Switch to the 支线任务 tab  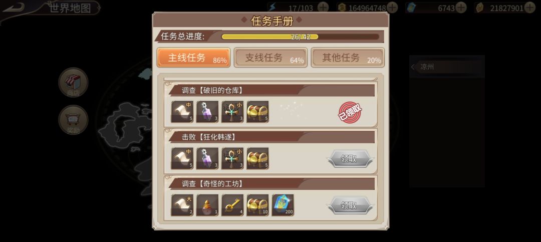coord(270,58)
